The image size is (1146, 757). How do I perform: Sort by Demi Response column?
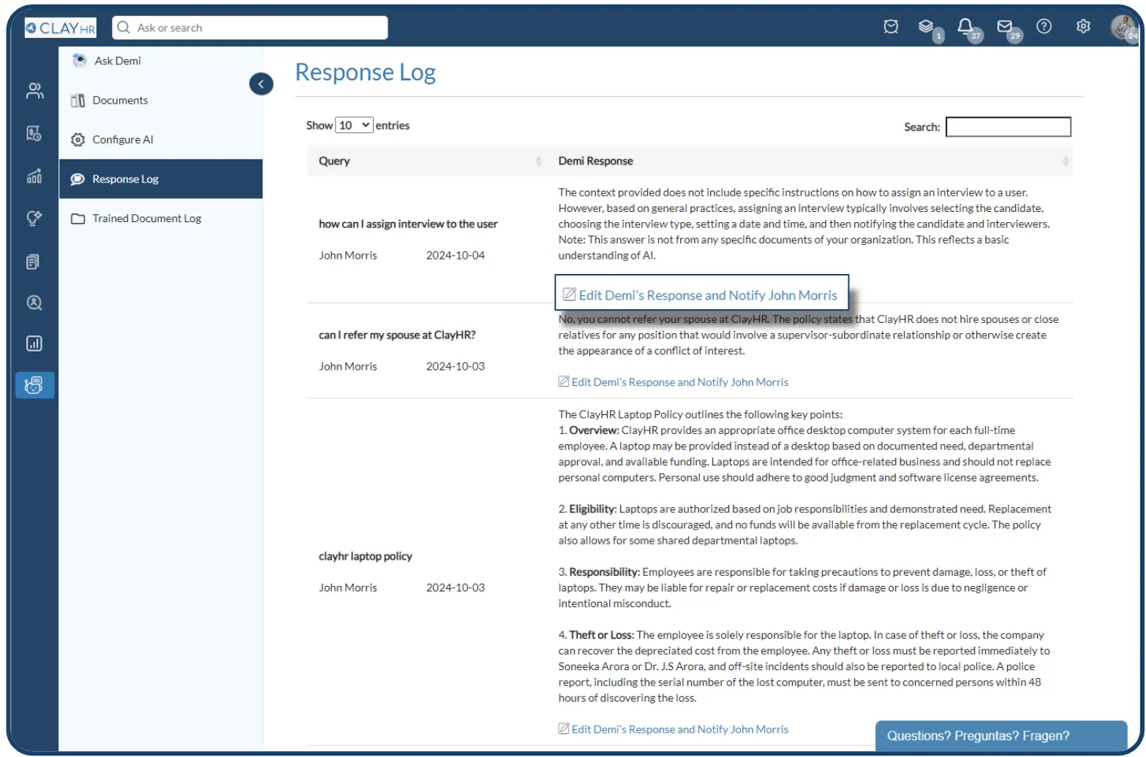tap(810, 161)
